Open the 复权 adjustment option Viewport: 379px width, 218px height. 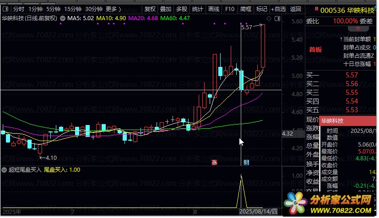(150, 9)
